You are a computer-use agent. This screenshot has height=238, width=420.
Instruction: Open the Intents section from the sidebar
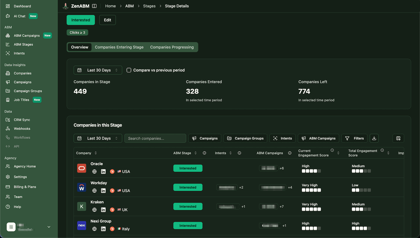(x=19, y=53)
